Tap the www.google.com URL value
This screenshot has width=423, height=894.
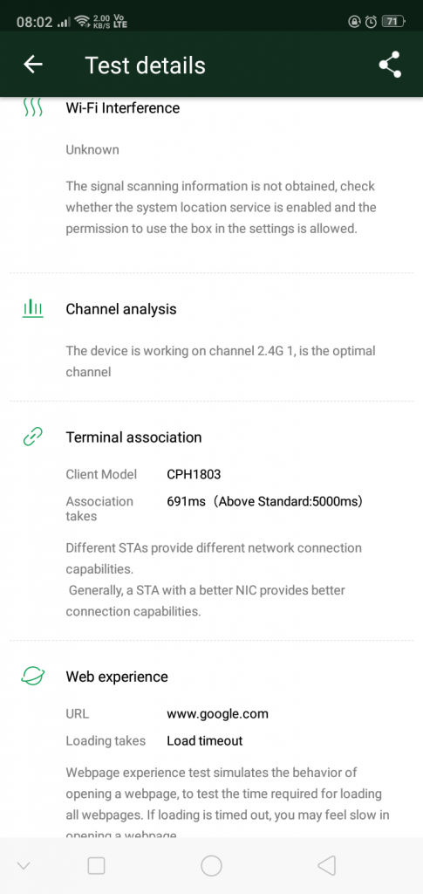click(x=217, y=714)
